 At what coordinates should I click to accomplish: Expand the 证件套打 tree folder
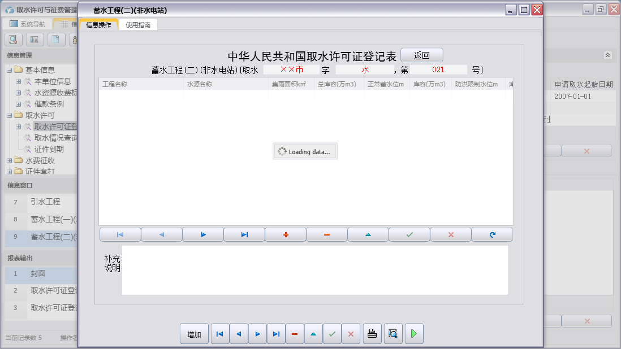(10, 172)
